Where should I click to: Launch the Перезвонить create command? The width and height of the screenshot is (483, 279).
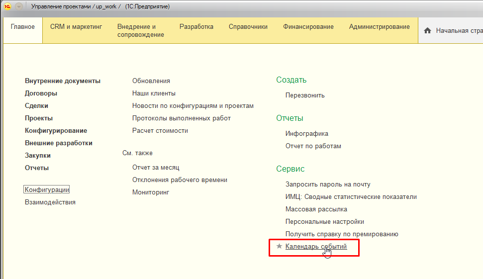click(x=305, y=95)
